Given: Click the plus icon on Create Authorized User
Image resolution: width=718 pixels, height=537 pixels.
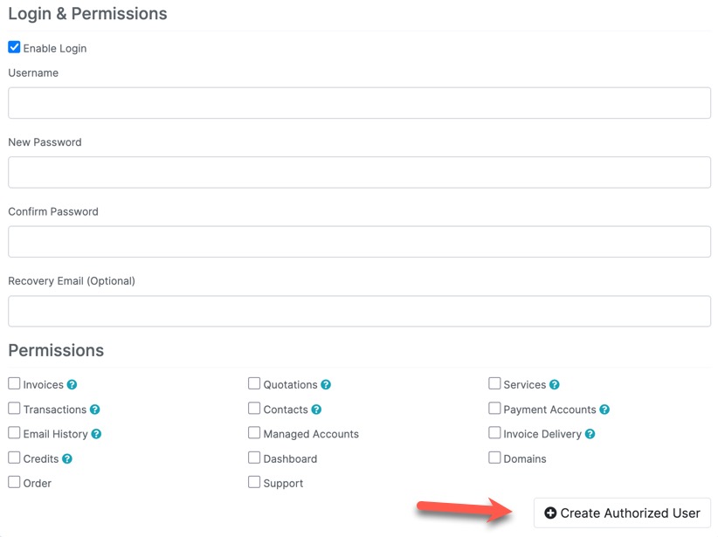Looking at the screenshot, I should click(550, 513).
